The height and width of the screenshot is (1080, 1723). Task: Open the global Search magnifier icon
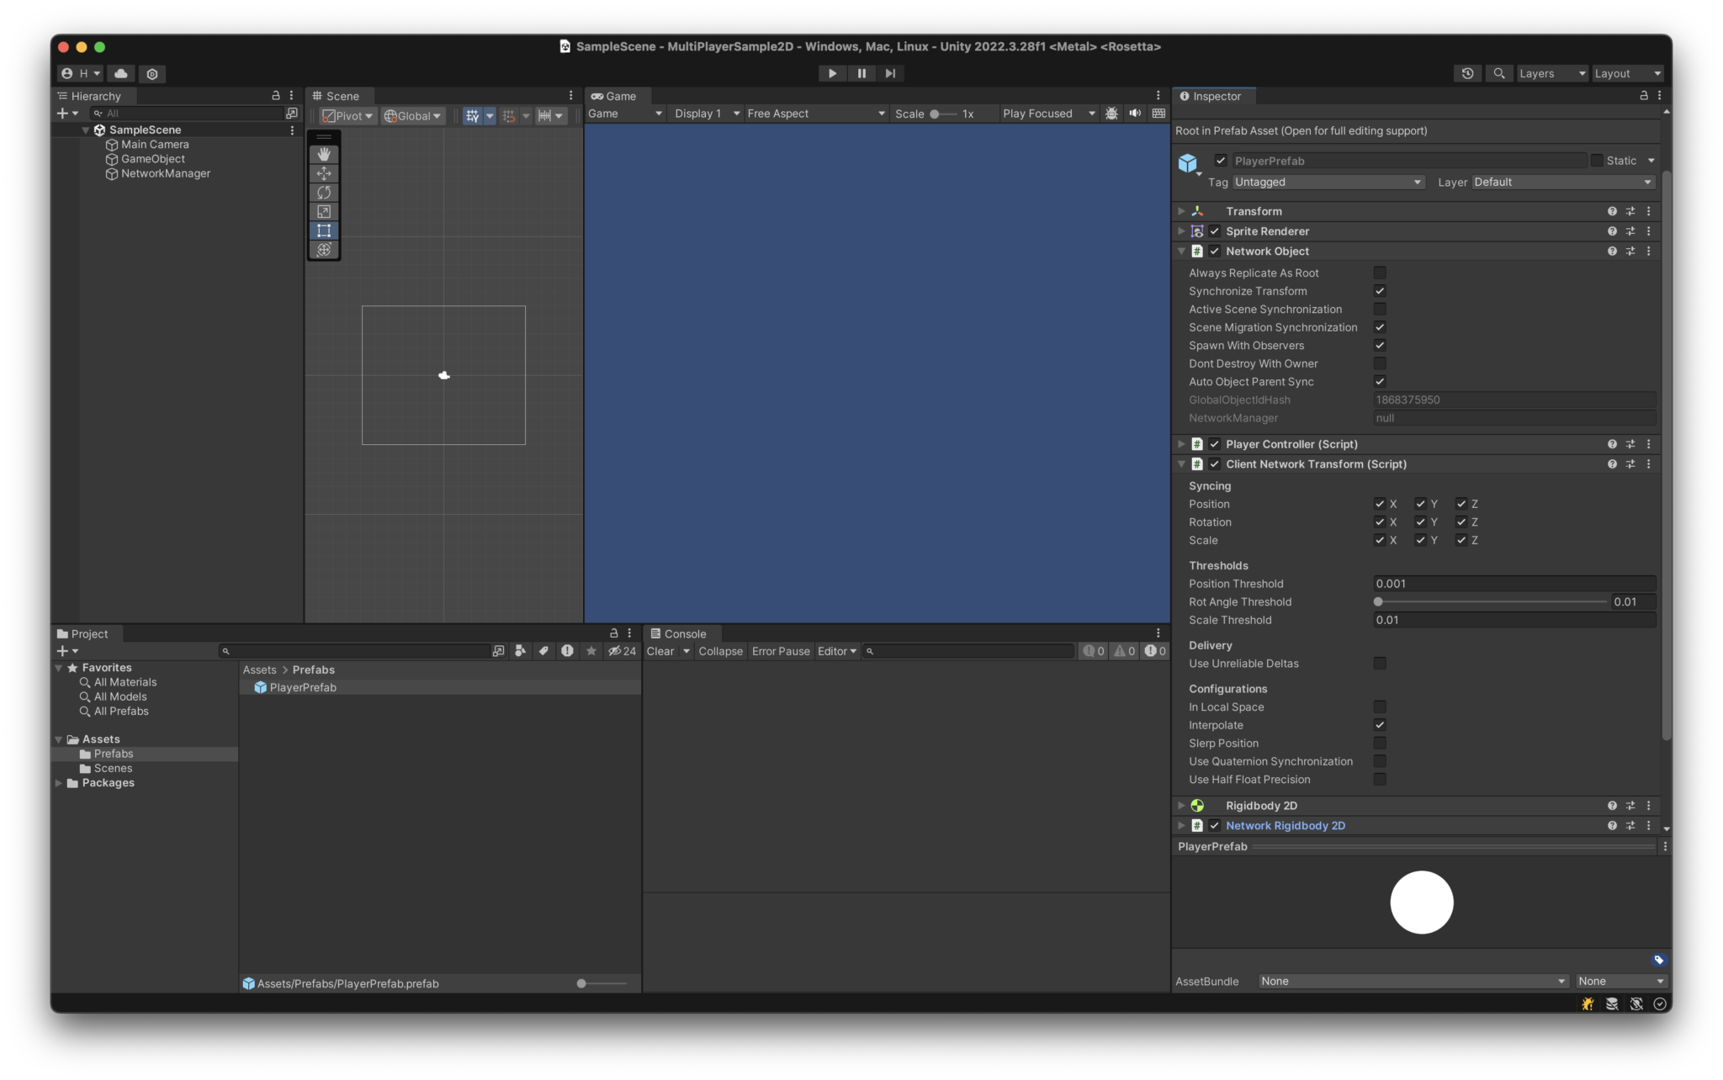[1499, 74]
